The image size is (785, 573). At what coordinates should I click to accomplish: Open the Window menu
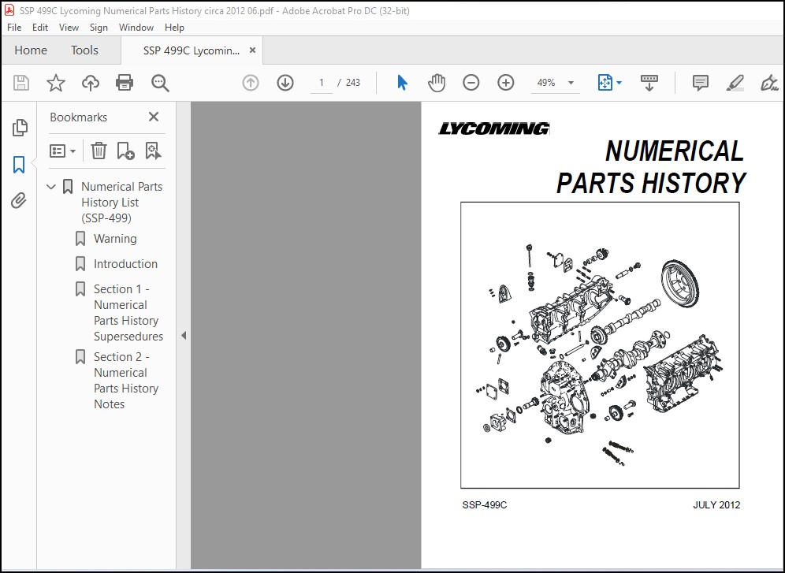pos(136,28)
